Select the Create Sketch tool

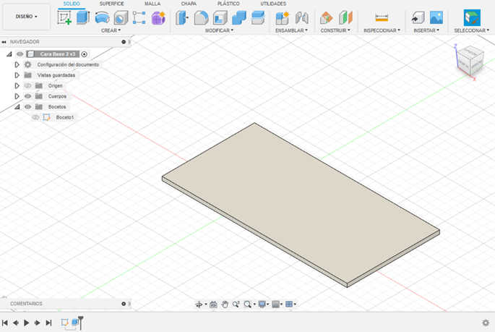64,17
